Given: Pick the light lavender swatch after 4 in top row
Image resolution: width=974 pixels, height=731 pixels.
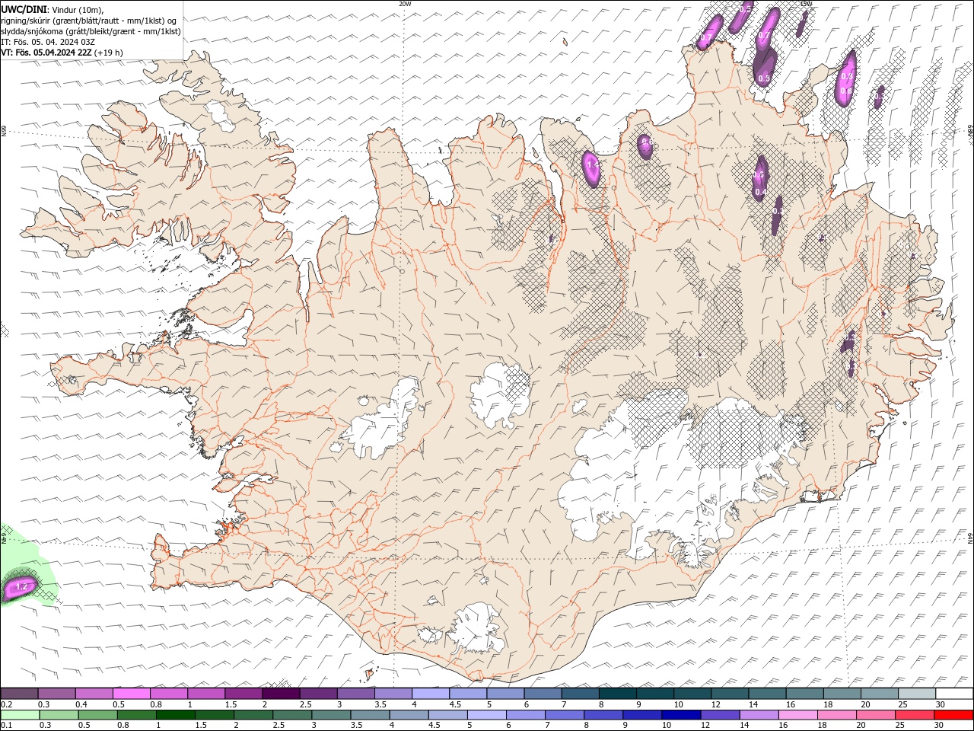Looking at the screenshot, I should tap(431, 694).
